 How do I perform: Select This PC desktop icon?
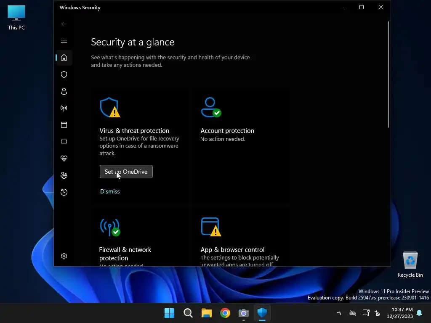click(x=16, y=18)
